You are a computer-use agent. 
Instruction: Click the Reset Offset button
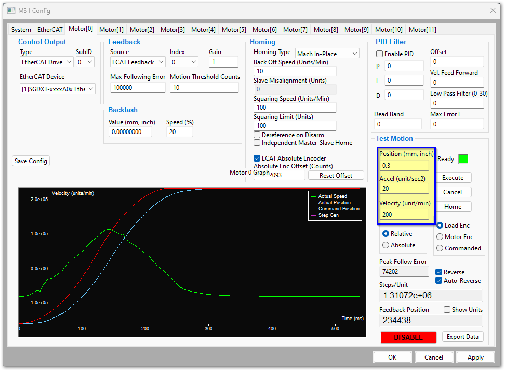click(336, 176)
